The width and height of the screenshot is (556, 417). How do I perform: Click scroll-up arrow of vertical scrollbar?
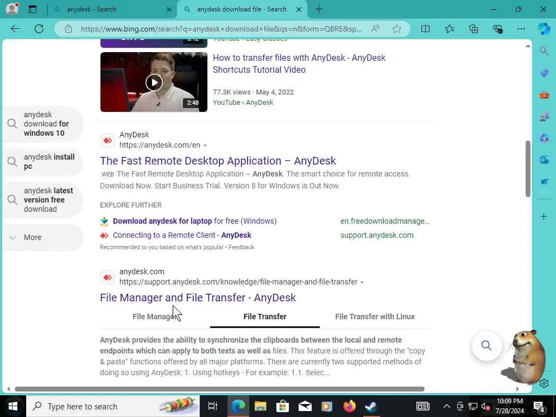(528, 46)
